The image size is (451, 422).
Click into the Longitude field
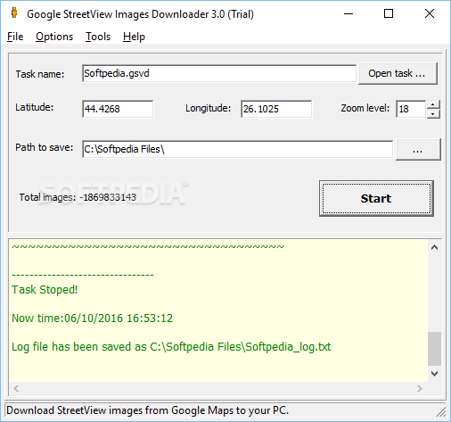coord(276,109)
